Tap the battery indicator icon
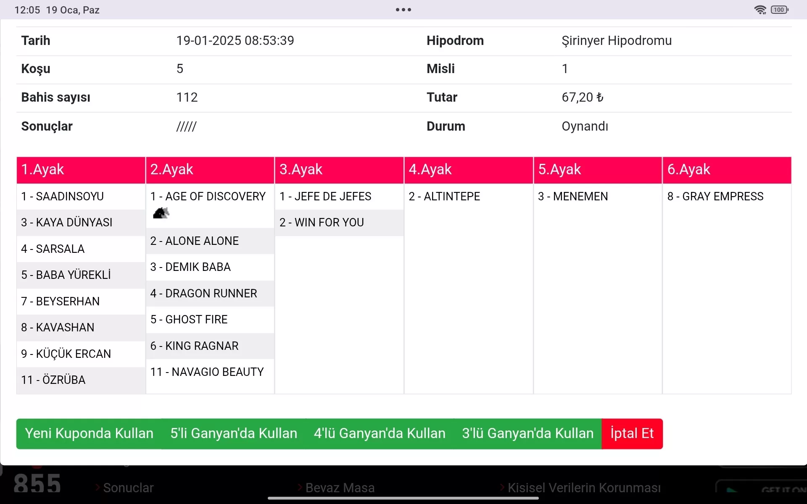The height and width of the screenshot is (504, 807). pyautogui.click(x=780, y=10)
